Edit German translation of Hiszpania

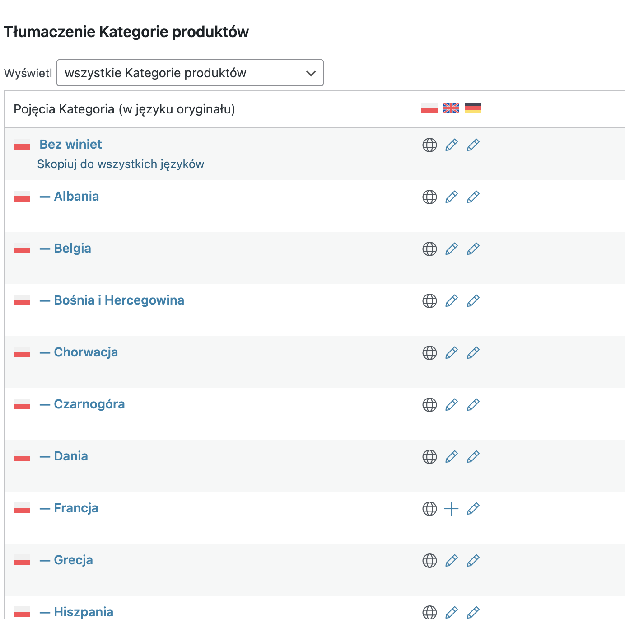click(473, 613)
